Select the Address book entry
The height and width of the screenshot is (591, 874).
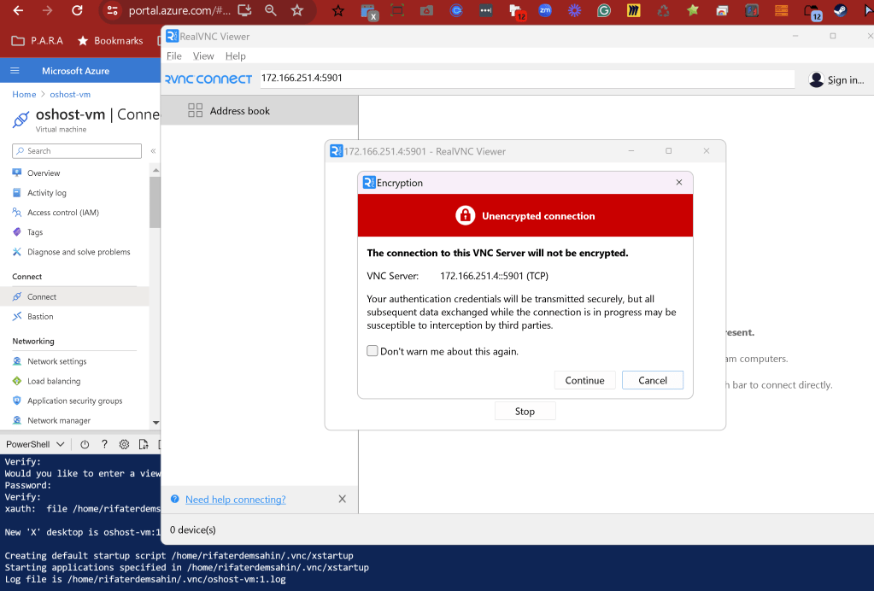tap(260, 110)
